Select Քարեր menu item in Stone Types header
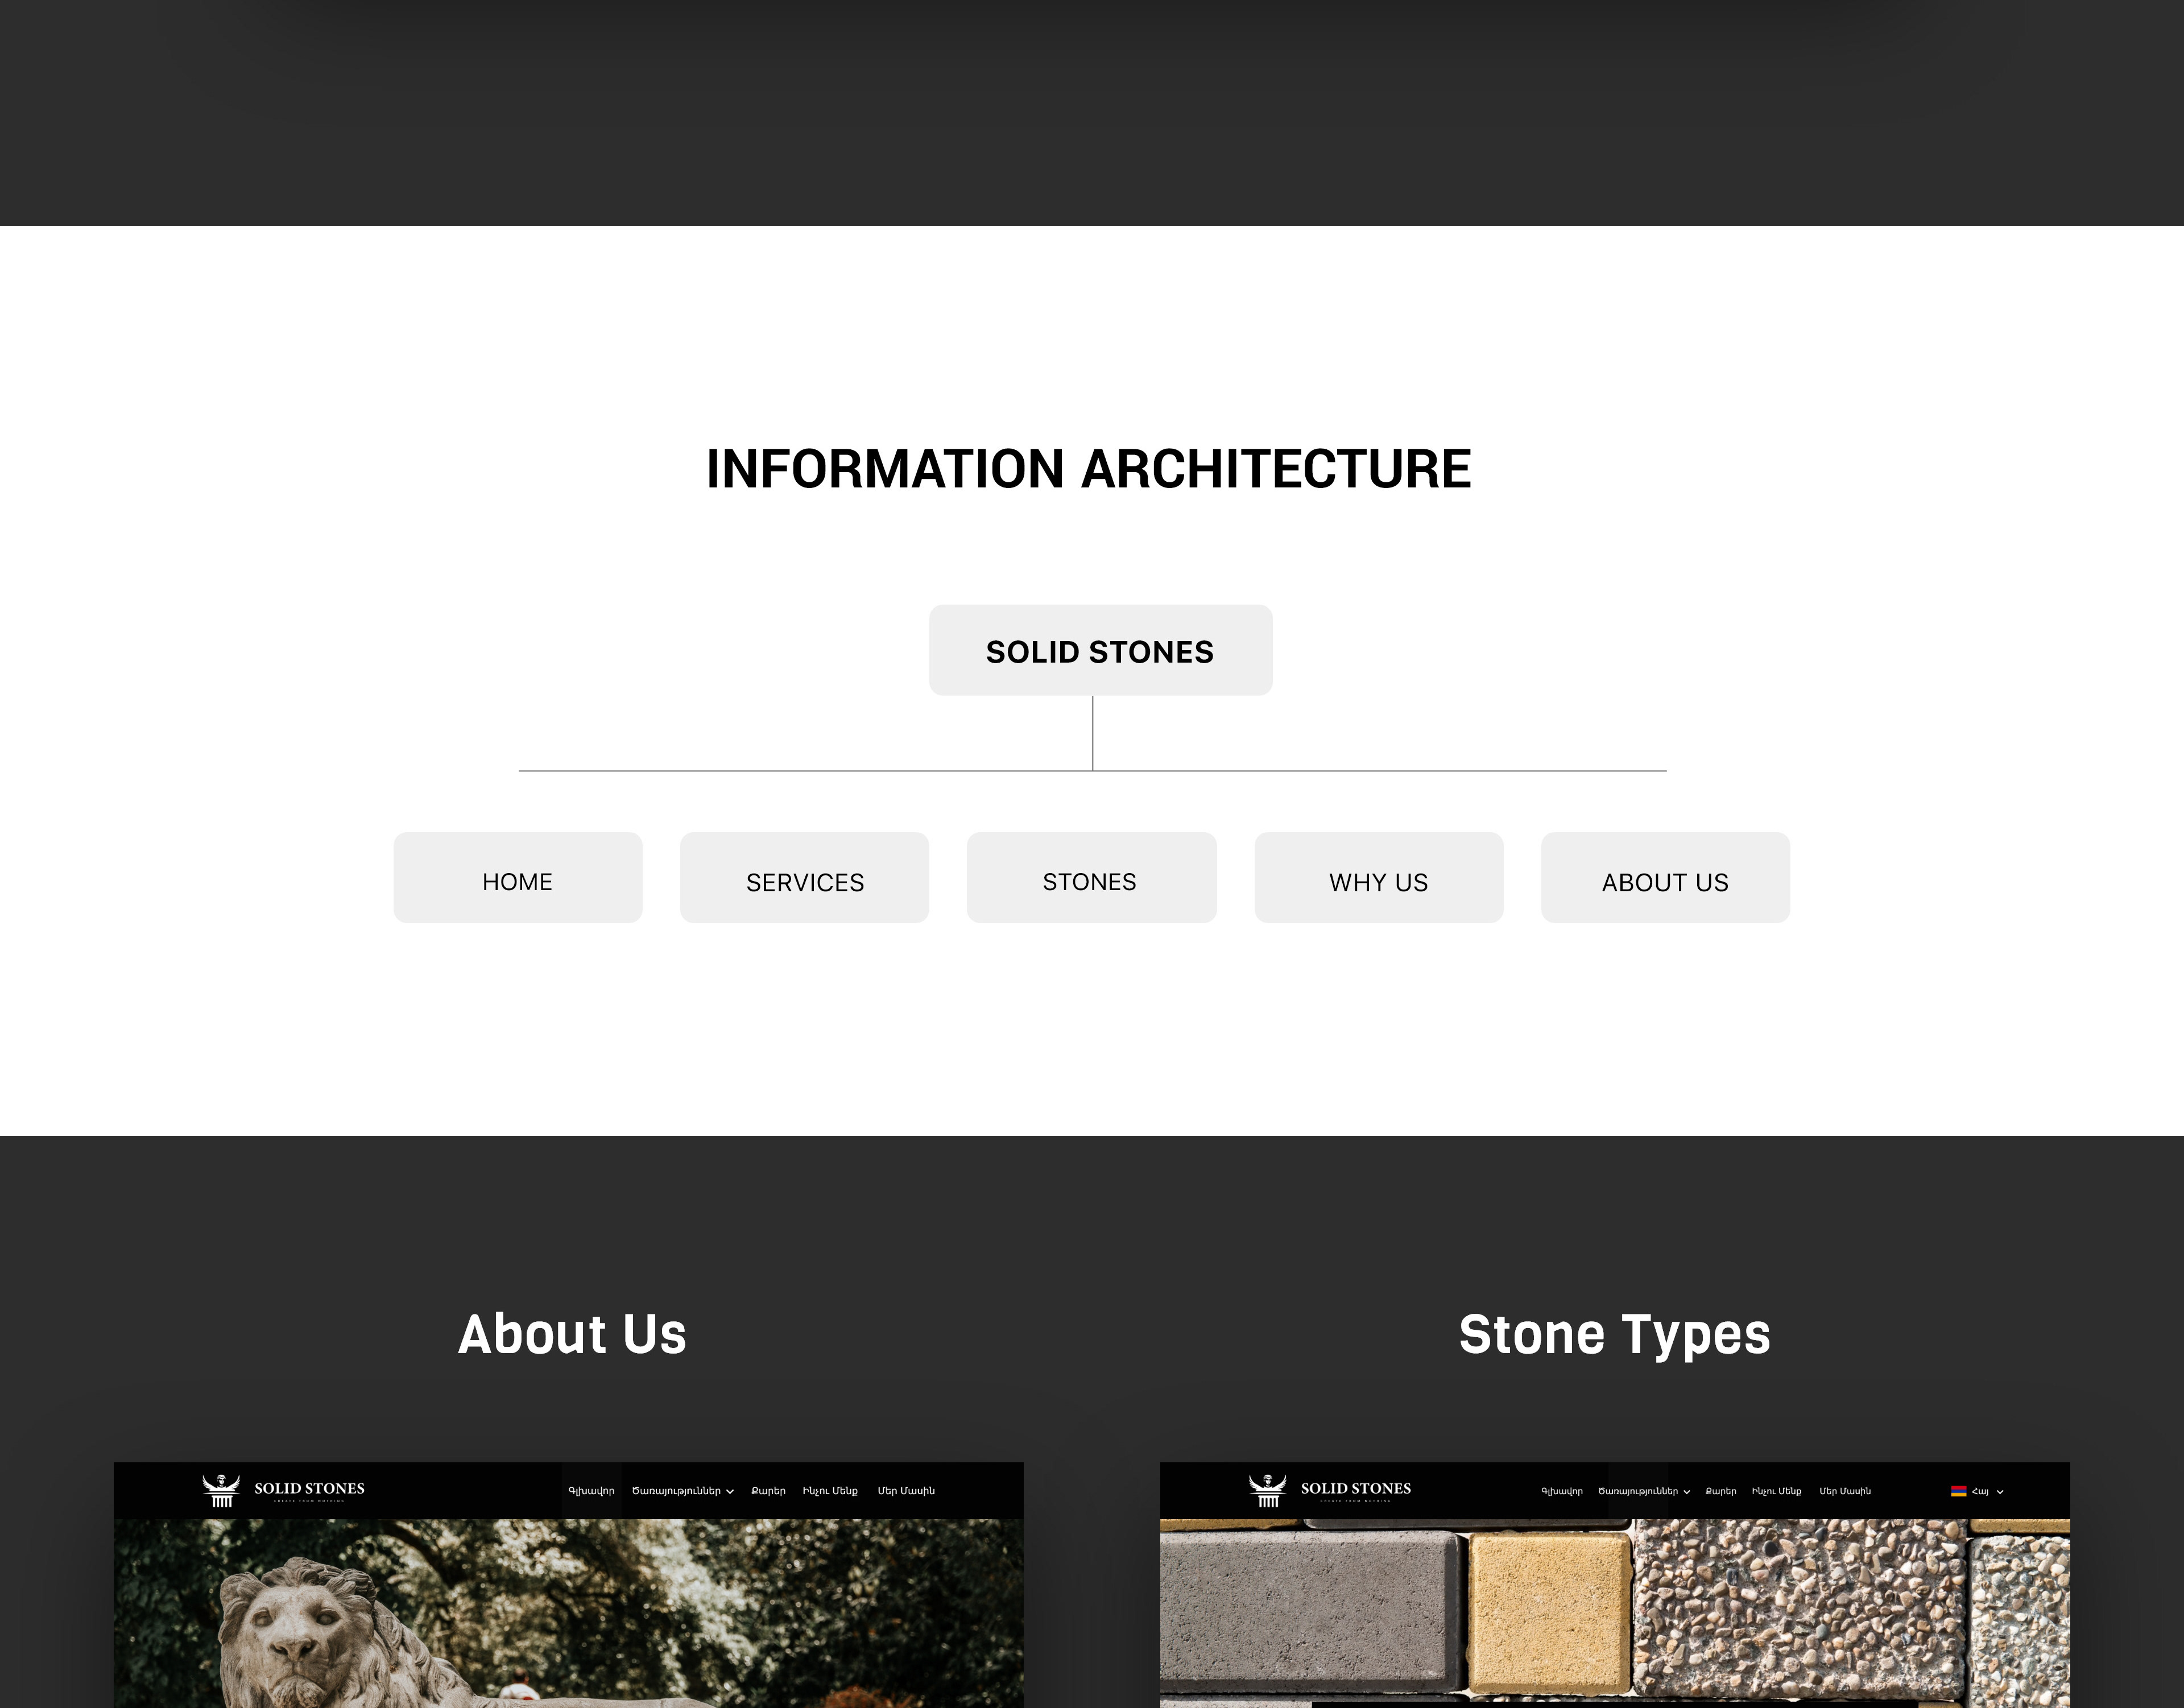2184x1708 pixels. coord(1720,1491)
